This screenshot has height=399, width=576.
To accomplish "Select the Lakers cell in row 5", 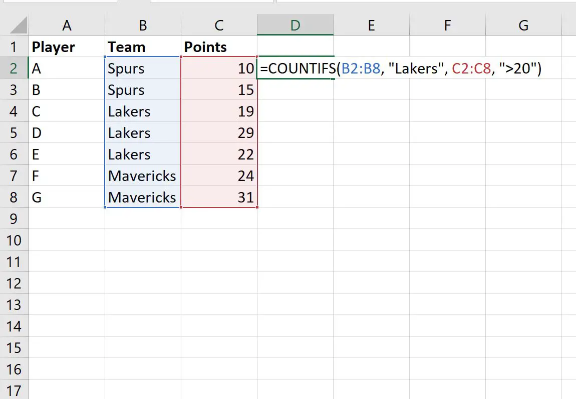I will point(143,133).
